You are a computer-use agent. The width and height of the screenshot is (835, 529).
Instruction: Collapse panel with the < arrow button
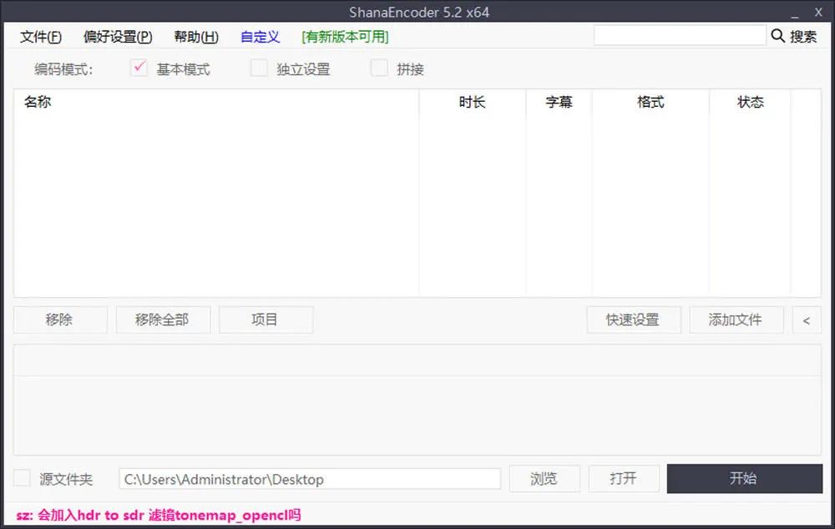pos(806,320)
